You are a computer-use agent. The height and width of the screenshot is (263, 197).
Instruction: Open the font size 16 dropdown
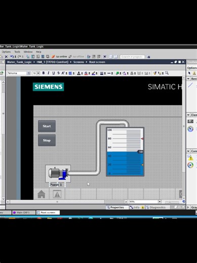[x=38, y=73]
